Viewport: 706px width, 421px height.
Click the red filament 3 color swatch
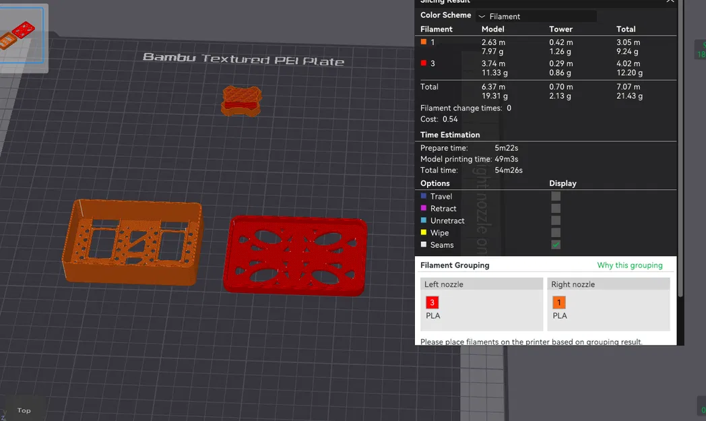point(423,63)
